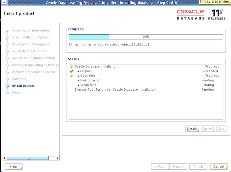The width and height of the screenshot is (231, 172).
Task: Click the arrow icon beside Oracle Database installation
Action: tap(71, 67)
